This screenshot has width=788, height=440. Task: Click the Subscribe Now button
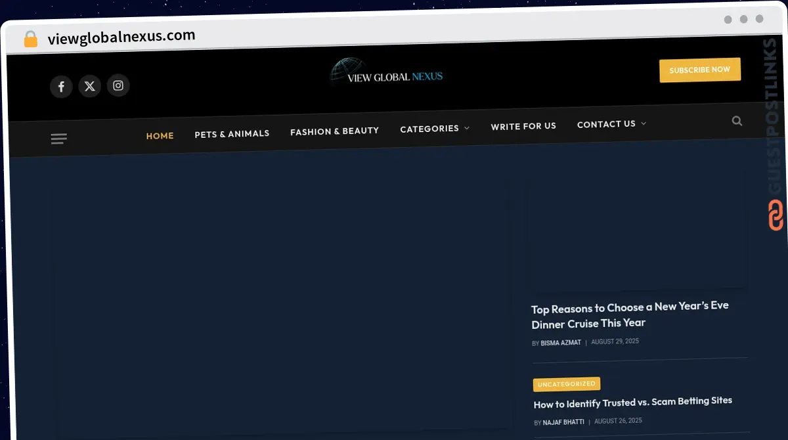[699, 70]
